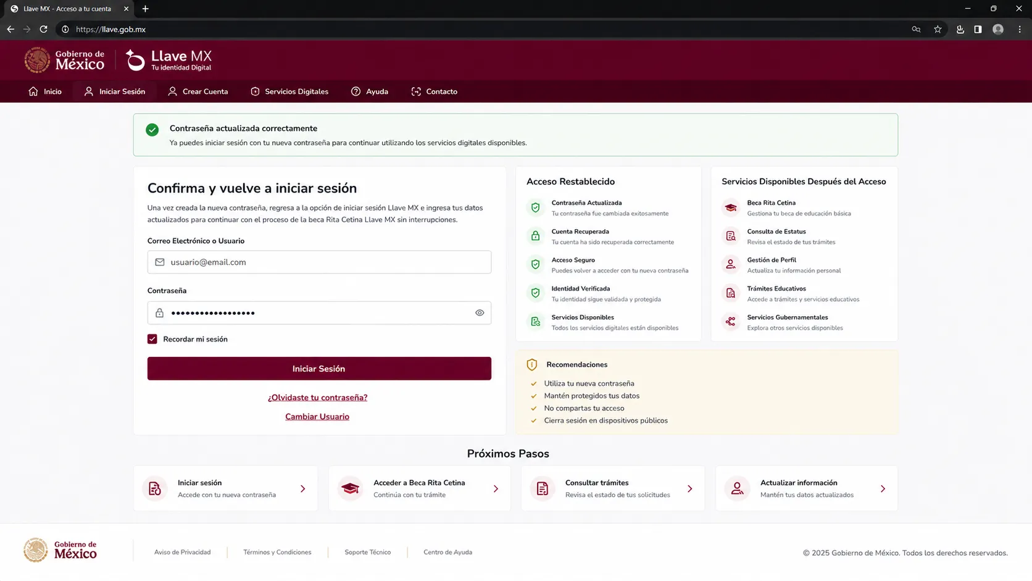
Task: Click the footer Gobierno de México logo
Action: [x=60, y=550]
